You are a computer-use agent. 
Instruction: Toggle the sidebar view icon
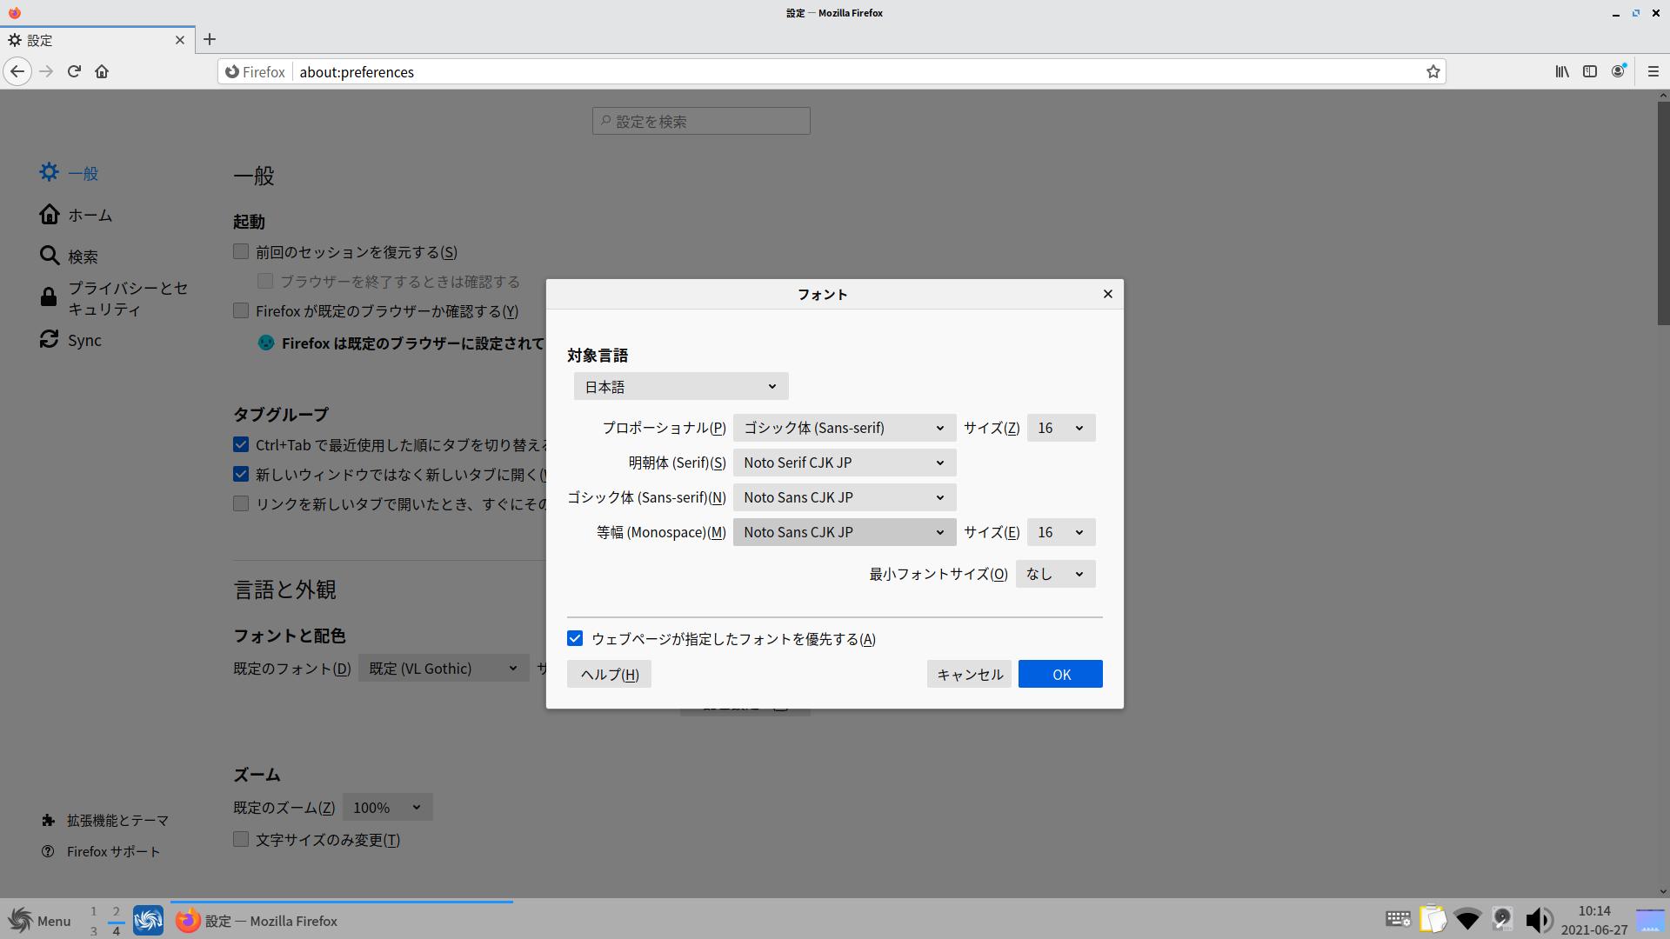click(x=1590, y=71)
